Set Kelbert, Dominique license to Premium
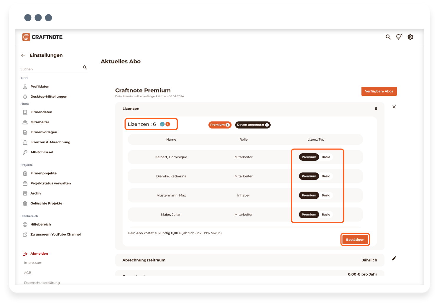This screenshot has height=306, width=439. 309,157
